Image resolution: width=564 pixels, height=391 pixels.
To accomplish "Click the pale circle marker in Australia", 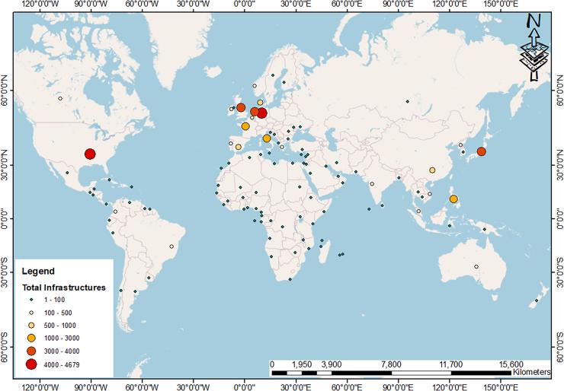I will 476,267.
